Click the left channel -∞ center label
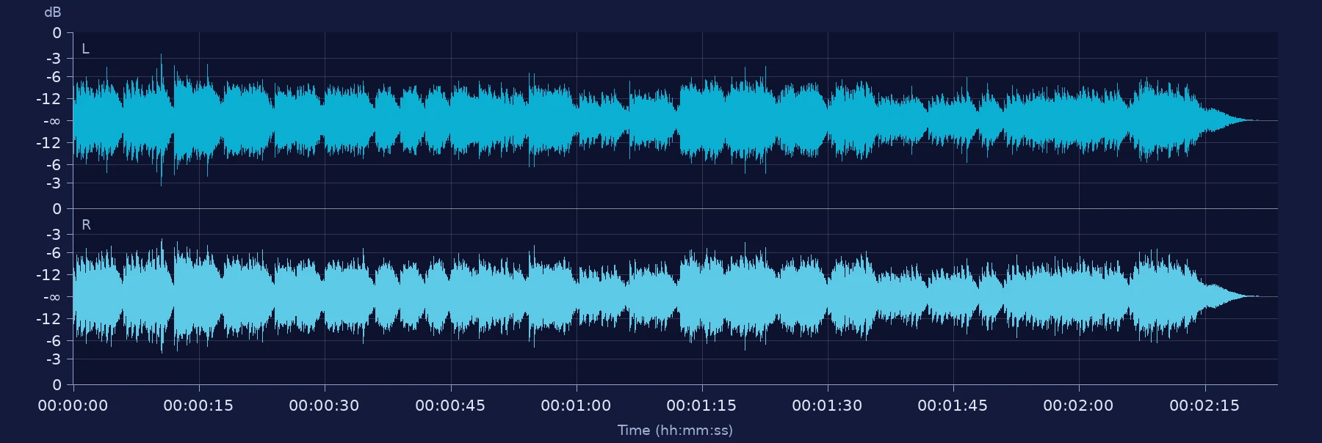 pos(51,121)
